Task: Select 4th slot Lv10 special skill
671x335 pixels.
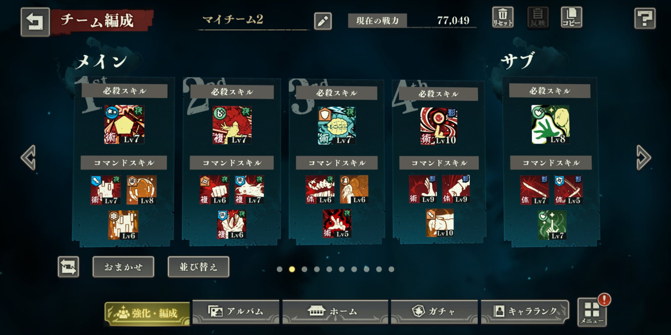Action: pos(438,126)
